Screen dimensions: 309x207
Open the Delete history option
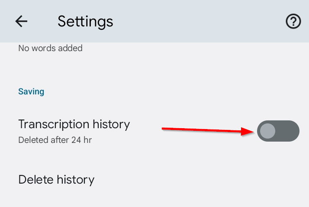click(56, 179)
